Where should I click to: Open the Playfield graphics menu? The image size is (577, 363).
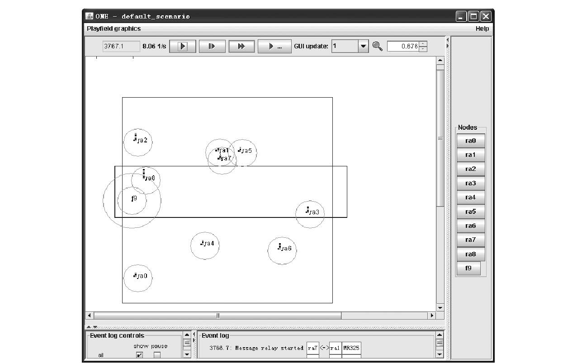click(114, 28)
